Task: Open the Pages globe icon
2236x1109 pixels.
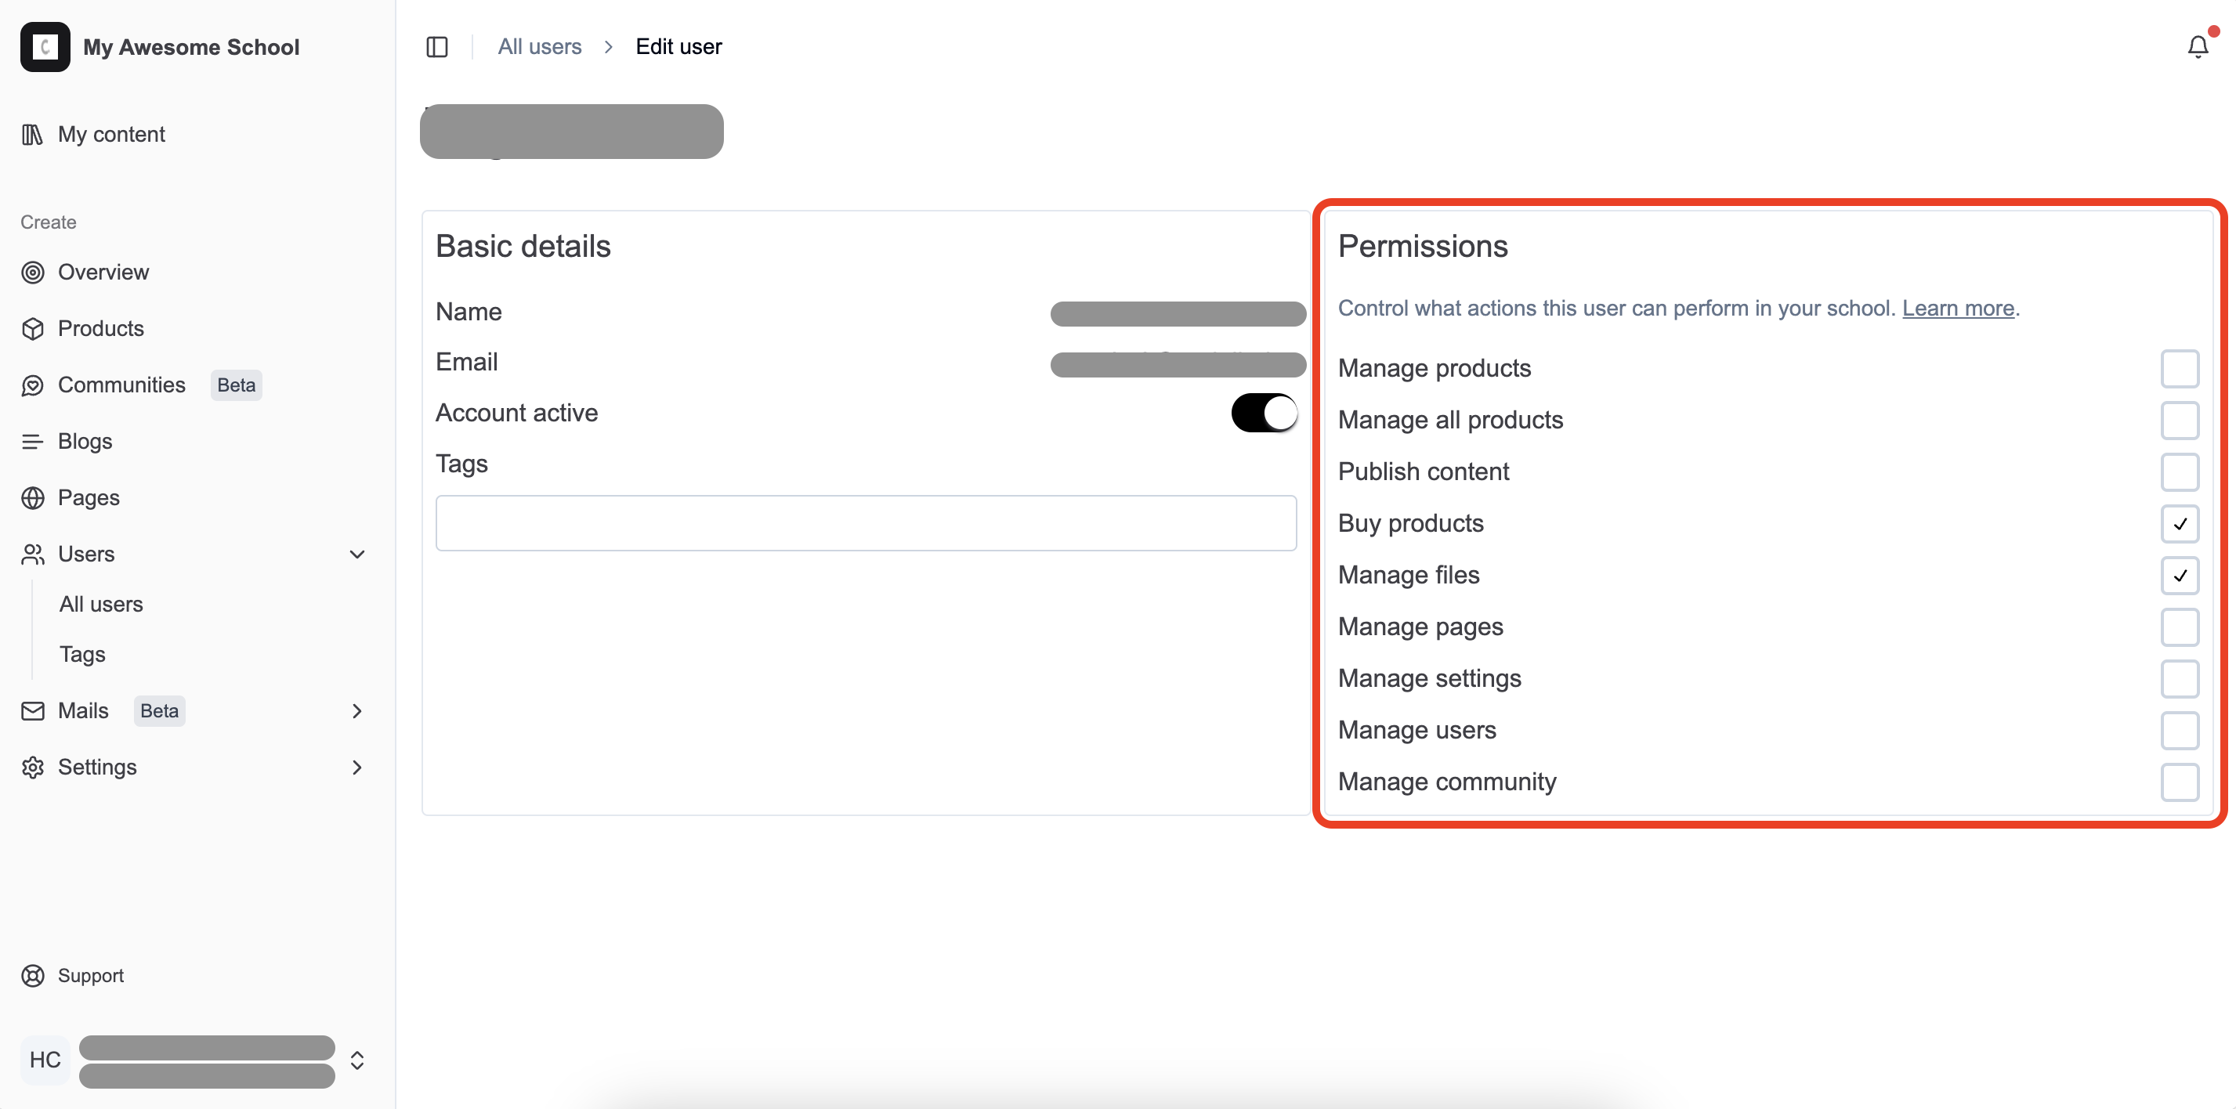Action: [32, 497]
